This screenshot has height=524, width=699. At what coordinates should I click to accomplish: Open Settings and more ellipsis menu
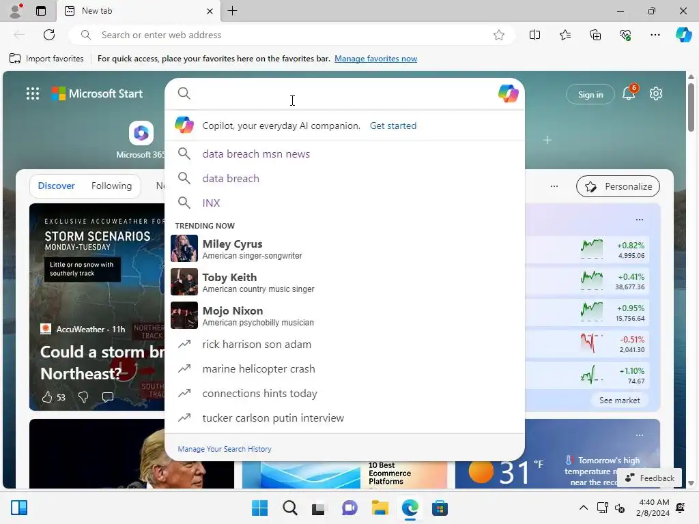click(655, 35)
